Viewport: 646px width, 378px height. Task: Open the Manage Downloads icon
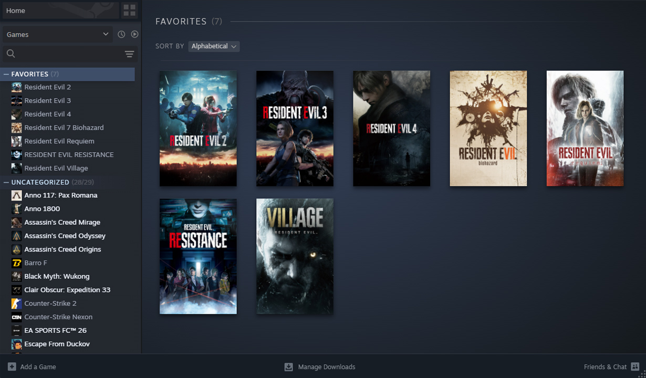(x=288, y=367)
